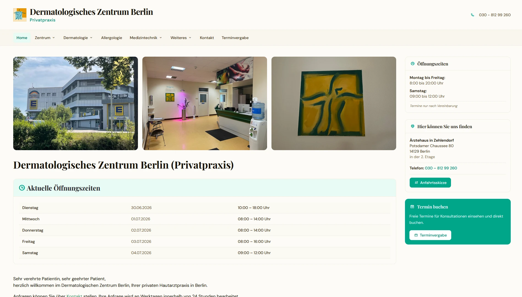
Task: Go to the Allergologie menu item
Action: click(112, 38)
